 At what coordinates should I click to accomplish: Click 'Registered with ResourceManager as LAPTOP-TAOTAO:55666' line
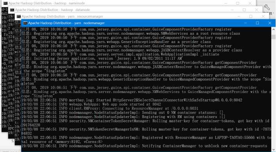[x=146, y=138]
